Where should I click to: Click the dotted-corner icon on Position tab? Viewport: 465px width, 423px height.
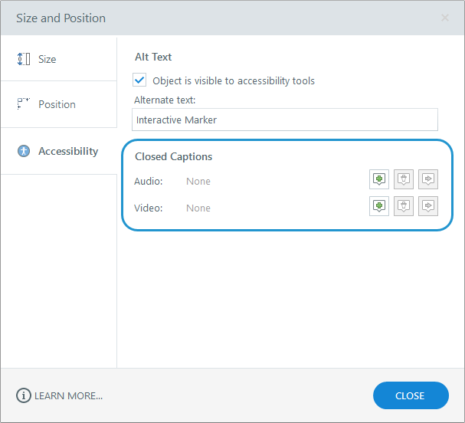24,103
